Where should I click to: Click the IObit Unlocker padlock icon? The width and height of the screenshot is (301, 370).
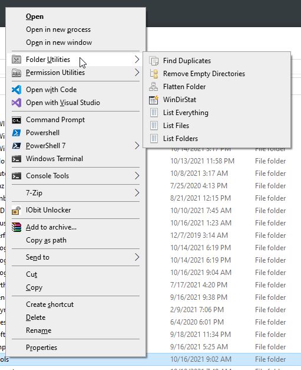point(16,210)
